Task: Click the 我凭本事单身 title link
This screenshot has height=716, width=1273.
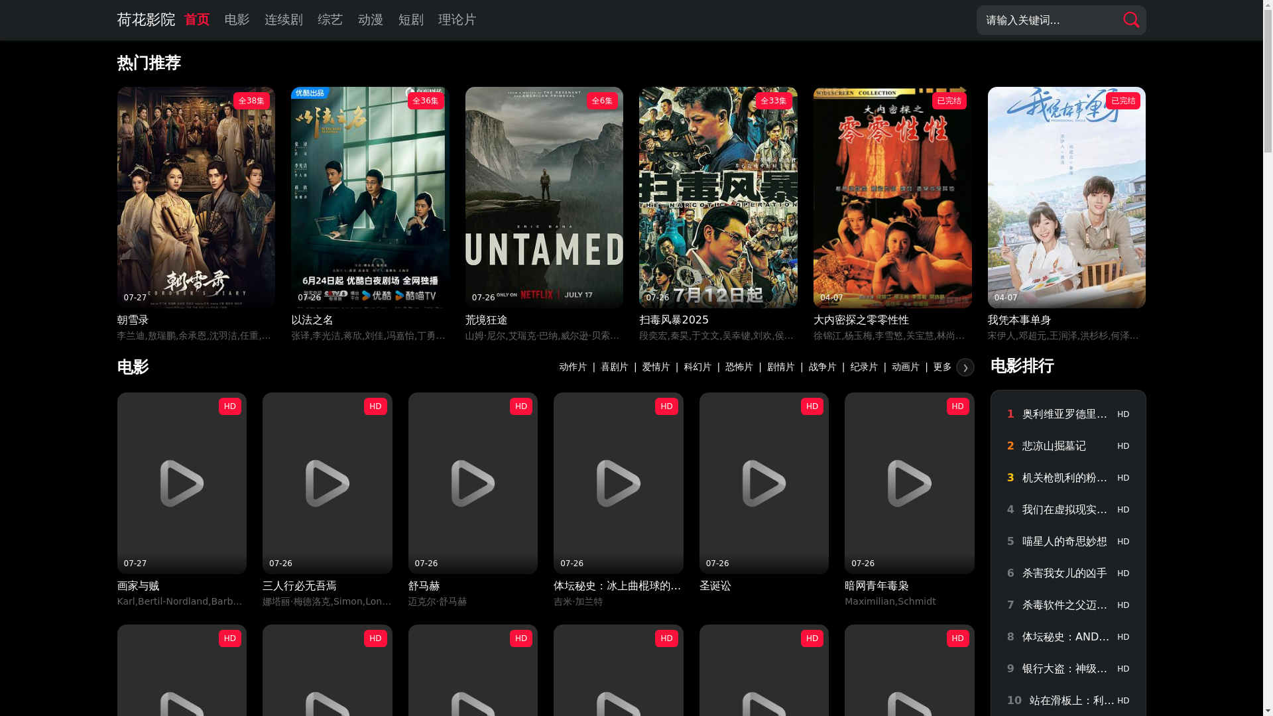Action: (x=1020, y=320)
